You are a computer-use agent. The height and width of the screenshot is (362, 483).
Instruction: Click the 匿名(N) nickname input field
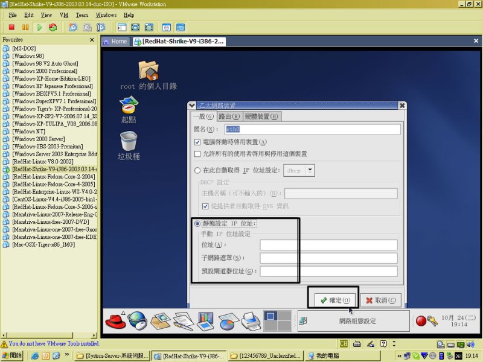point(313,129)
